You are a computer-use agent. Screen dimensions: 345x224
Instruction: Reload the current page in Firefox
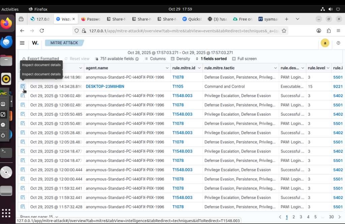click(41, 30)
